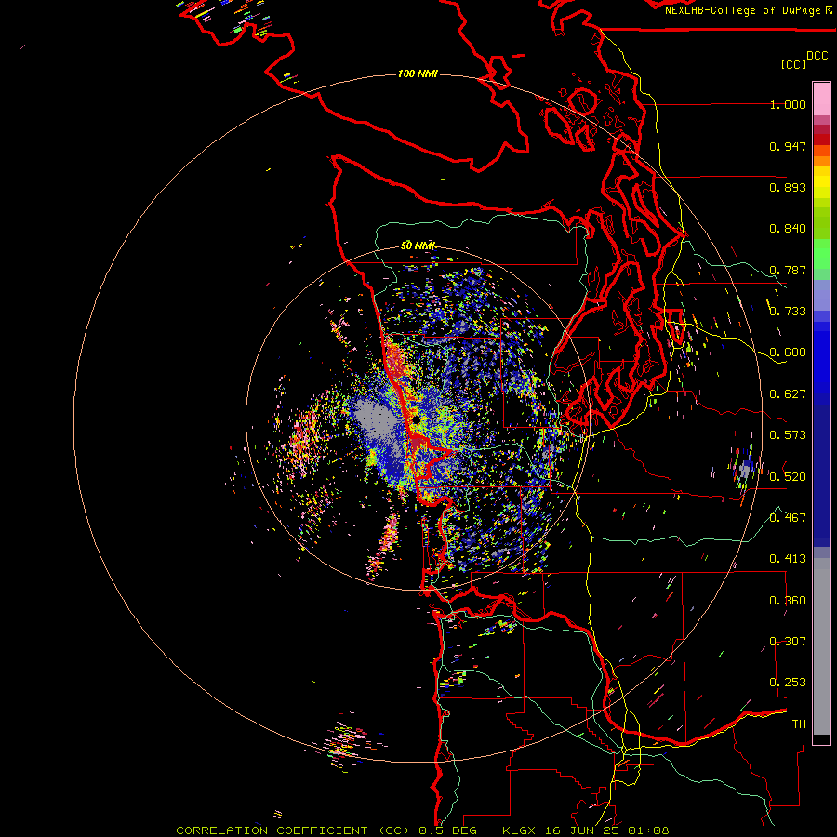Pick the lavender segment of the color scale
Image resolution: width=837 pixels, height=837 pixels.
tap(821, 295)
